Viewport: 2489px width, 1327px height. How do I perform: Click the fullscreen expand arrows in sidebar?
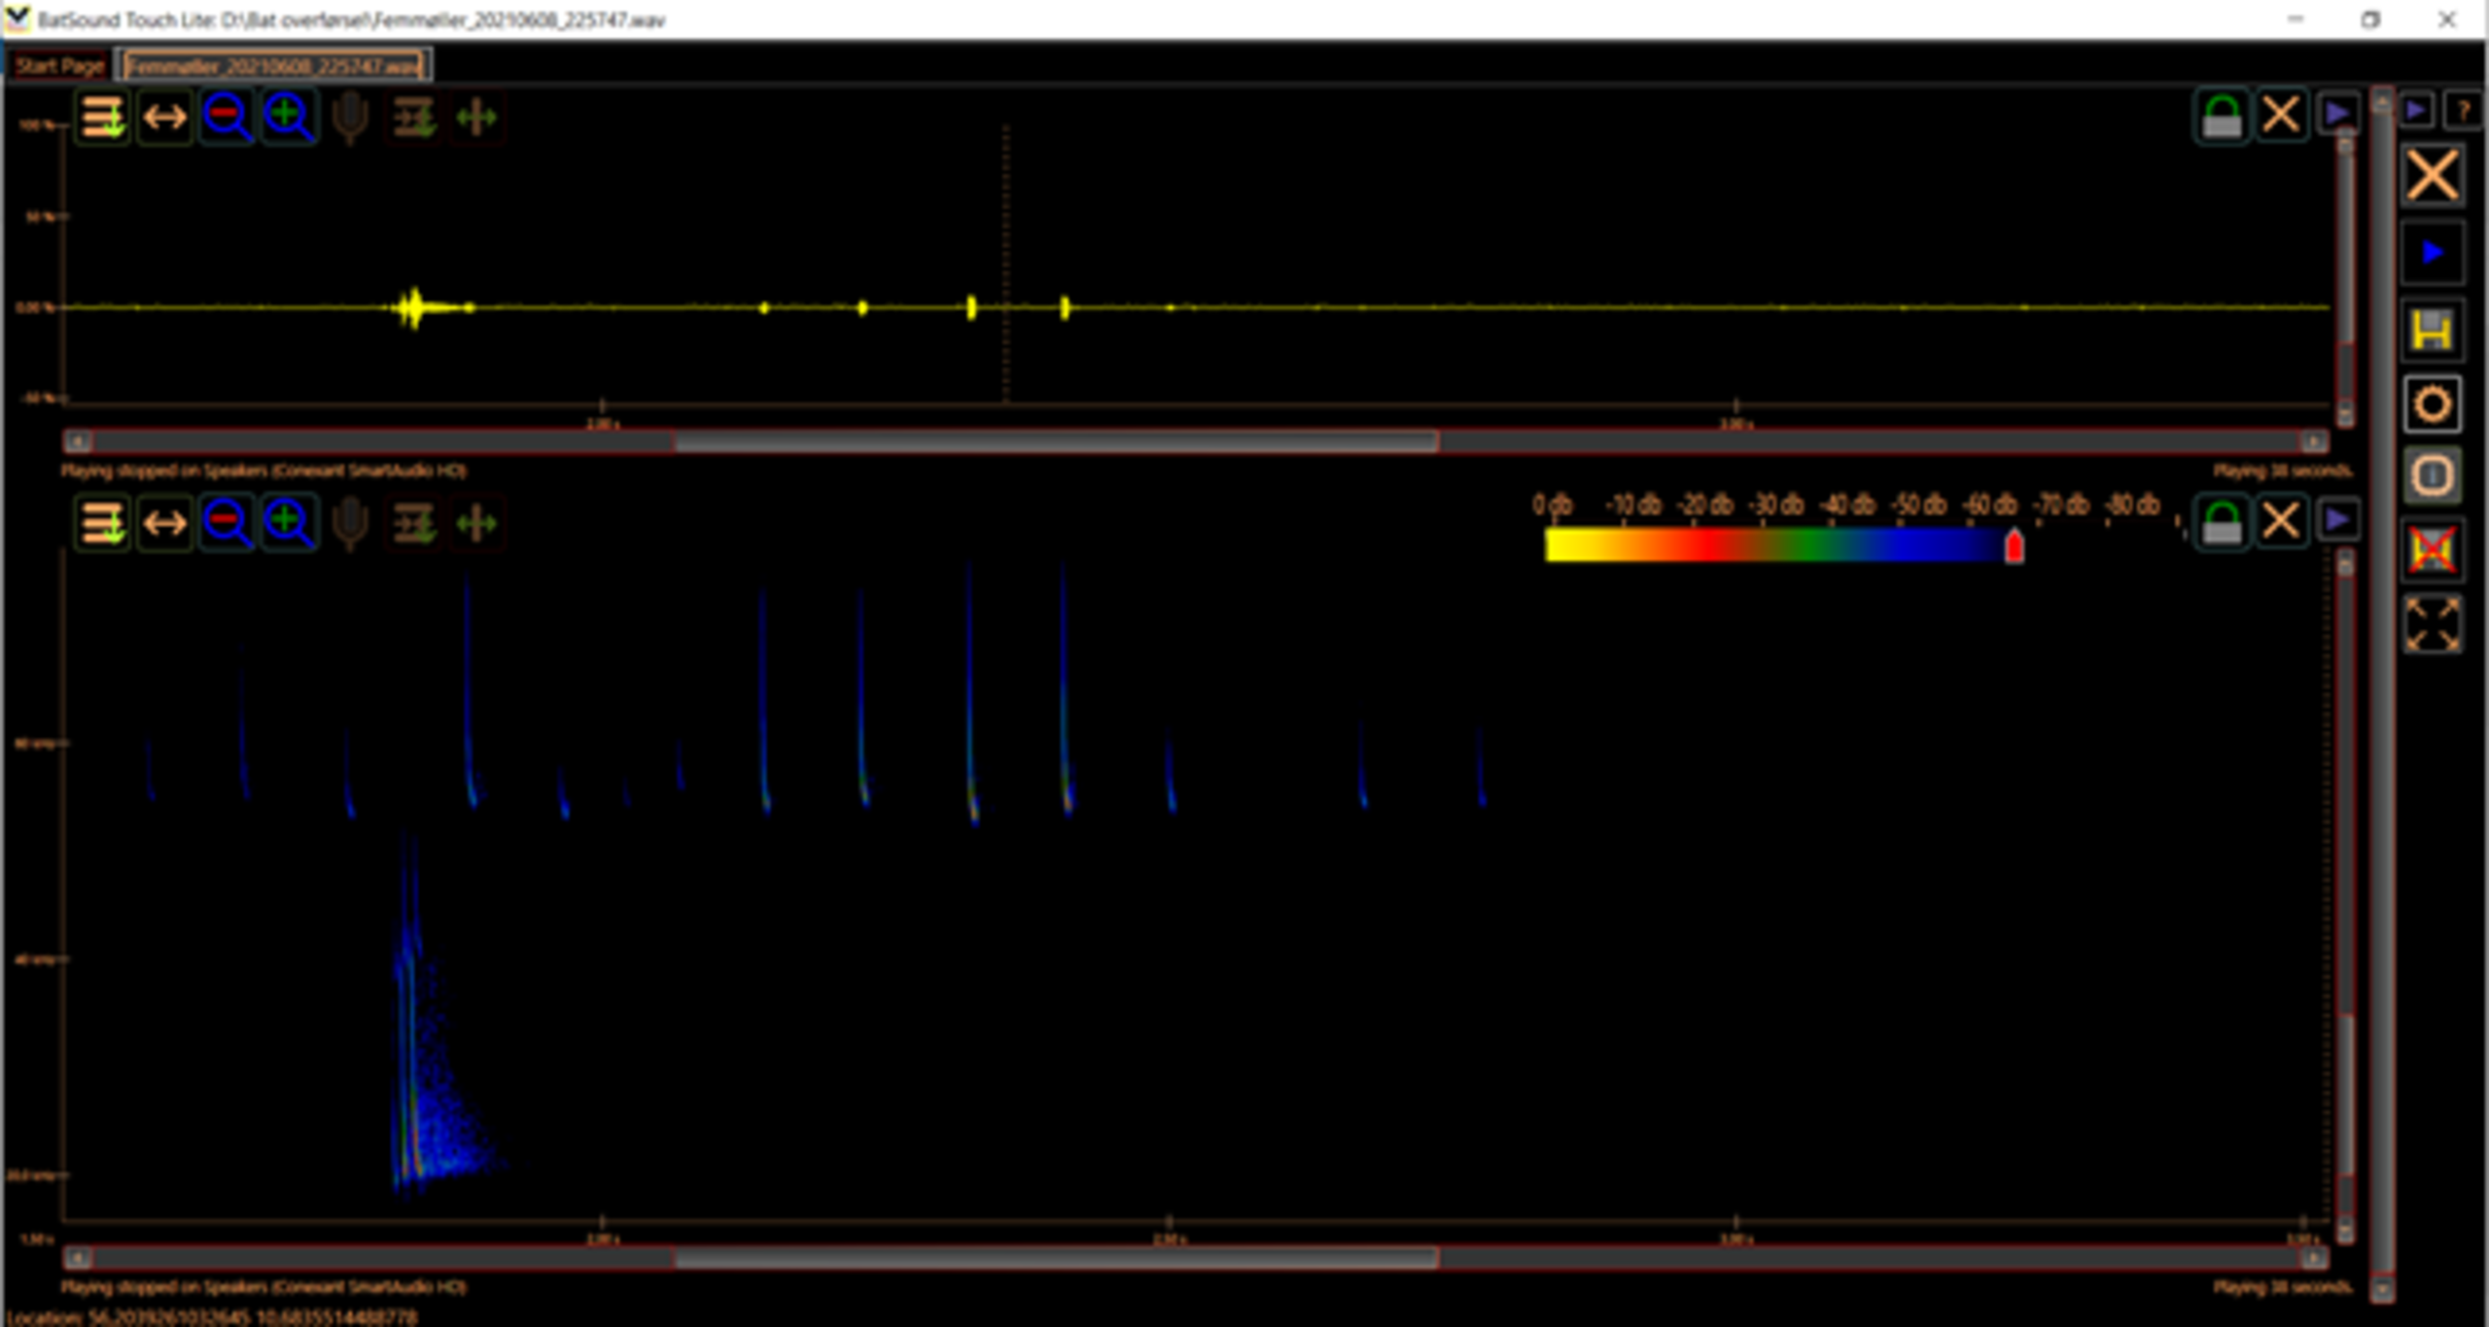point(2432,624)
